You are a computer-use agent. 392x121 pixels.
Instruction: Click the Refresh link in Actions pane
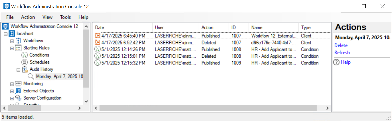[x=342, y=52]
